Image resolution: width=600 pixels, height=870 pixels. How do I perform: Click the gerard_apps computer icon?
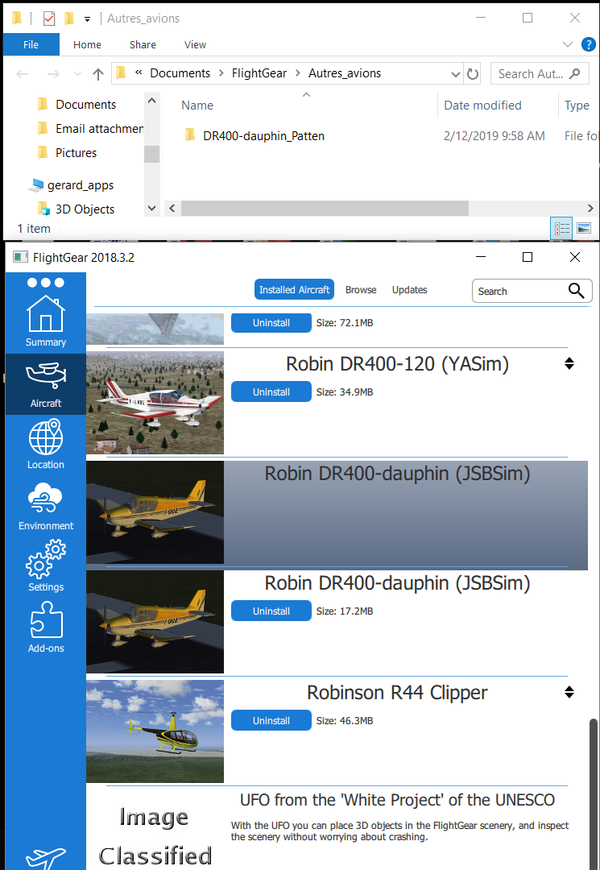(x=37, y=184)
